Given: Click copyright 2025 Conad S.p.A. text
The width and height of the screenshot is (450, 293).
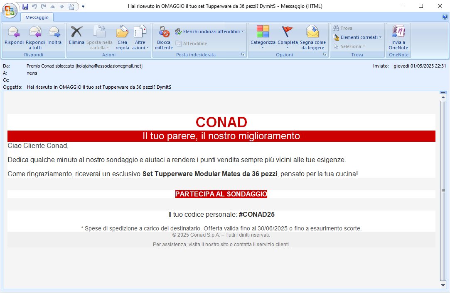Looking at the screenshot, I should [x=221, y=235].
